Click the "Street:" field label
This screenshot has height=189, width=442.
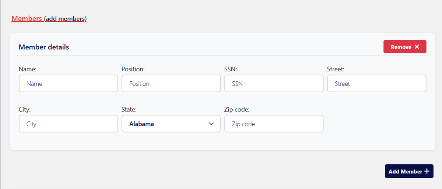(x=336, y=69)
